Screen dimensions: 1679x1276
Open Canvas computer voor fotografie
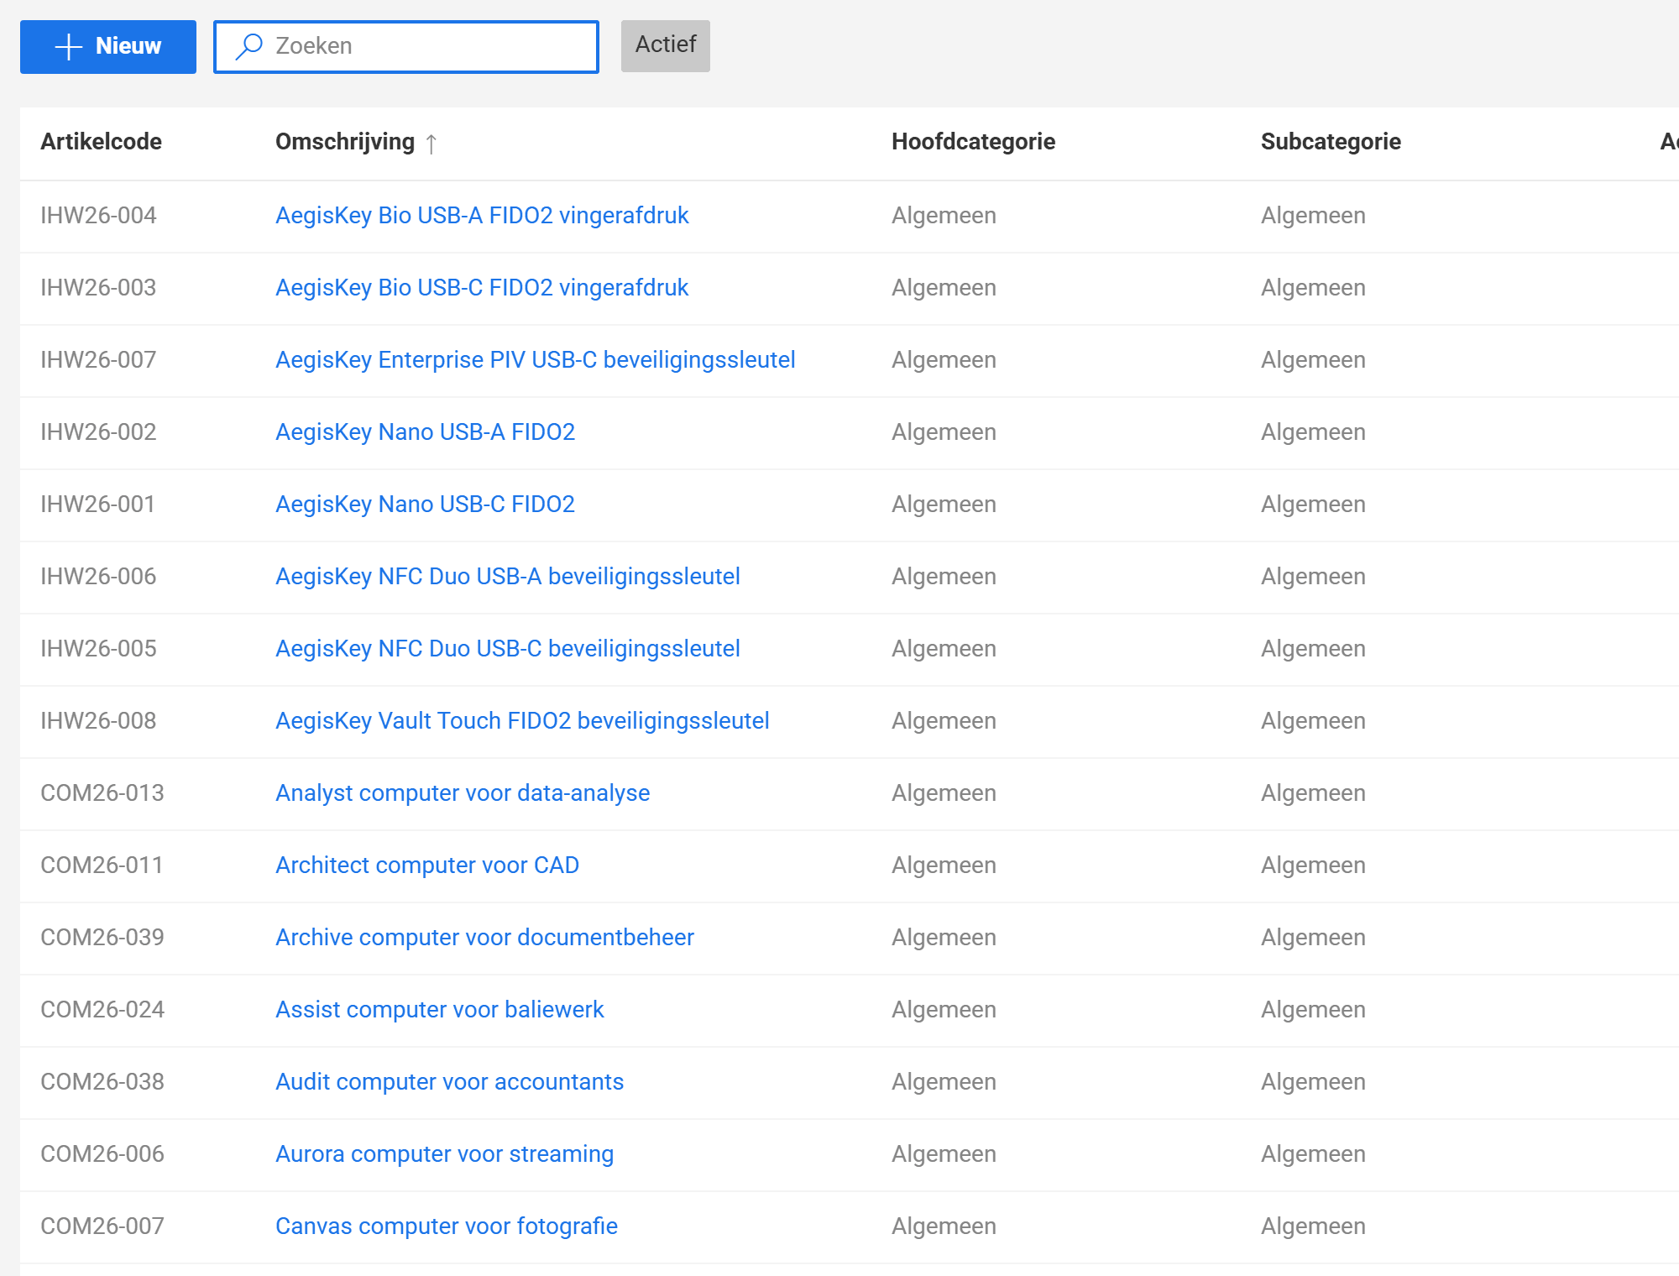click(447, 1226)
